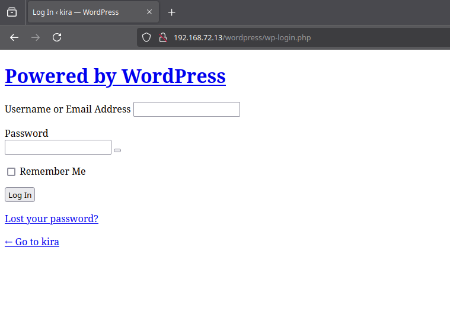Screen dimensions: 450x324
Task: Open the tracking protection shield icon
Action: coord(146,37)
